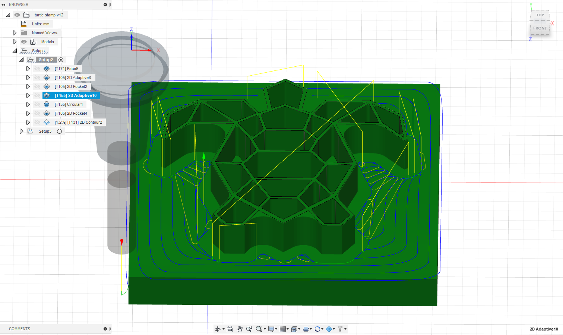Collapse the BROWSER panel with the double arrows
This screenshot has height=335, width=563.
coord(4,4)
